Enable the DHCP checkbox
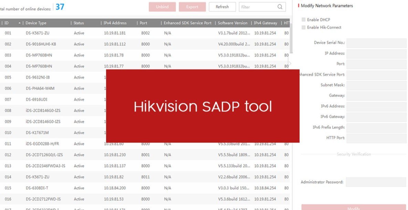Viewport: 408px width, 210px height. 304,20
